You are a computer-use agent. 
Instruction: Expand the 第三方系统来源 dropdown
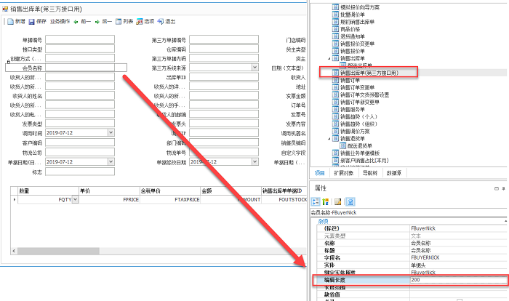tap(254, 68)
